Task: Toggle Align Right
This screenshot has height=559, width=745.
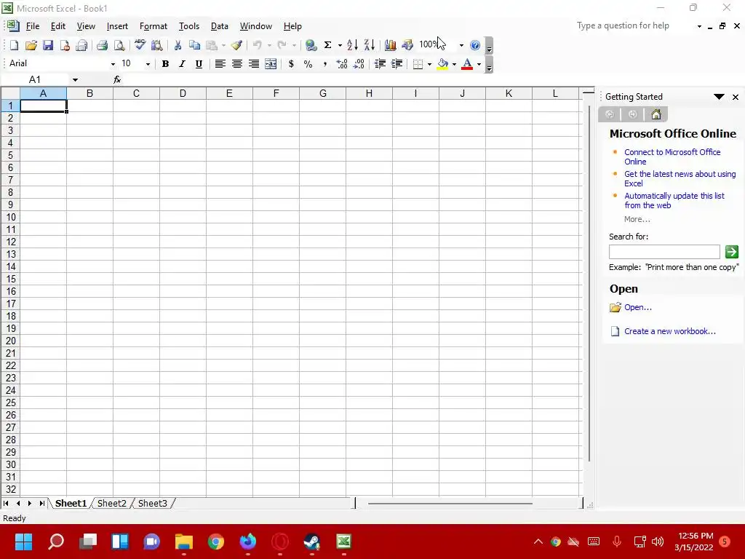Action: pyautogui.click(x=254, y=64)
